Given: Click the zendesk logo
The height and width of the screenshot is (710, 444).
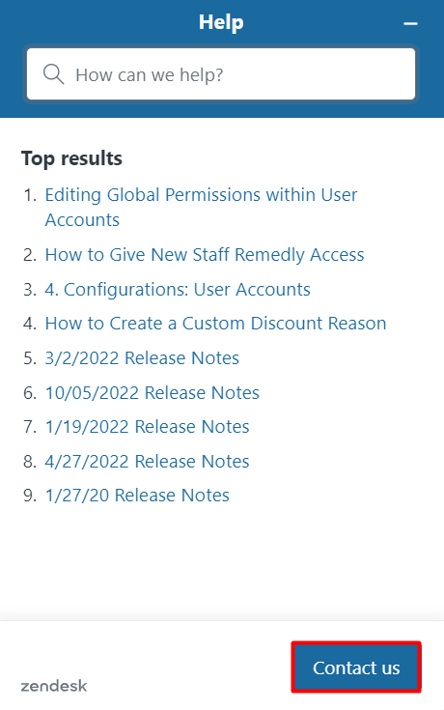Looking at the screenshot, I should [54, 686].
